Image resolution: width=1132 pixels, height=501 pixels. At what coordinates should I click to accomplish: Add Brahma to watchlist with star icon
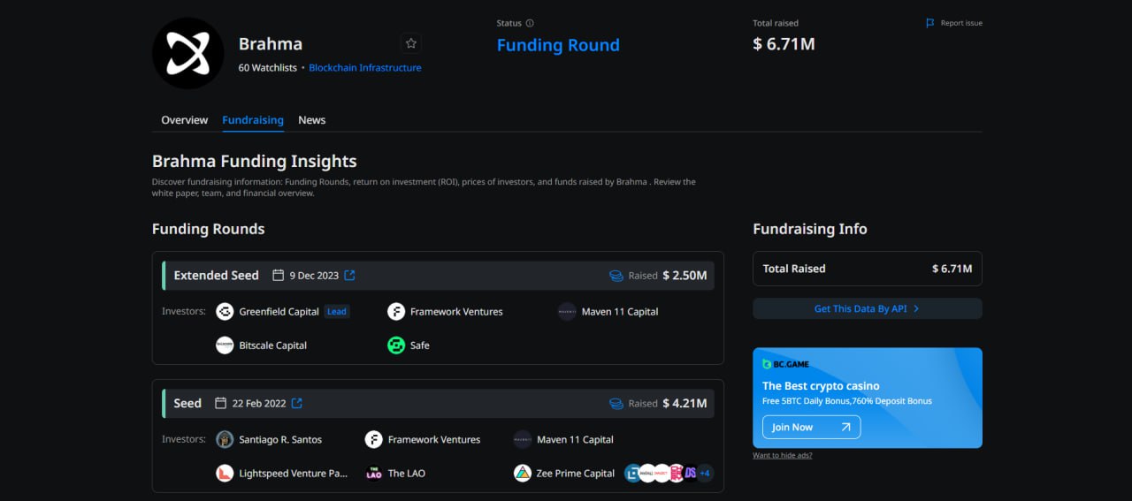(410, 43)
